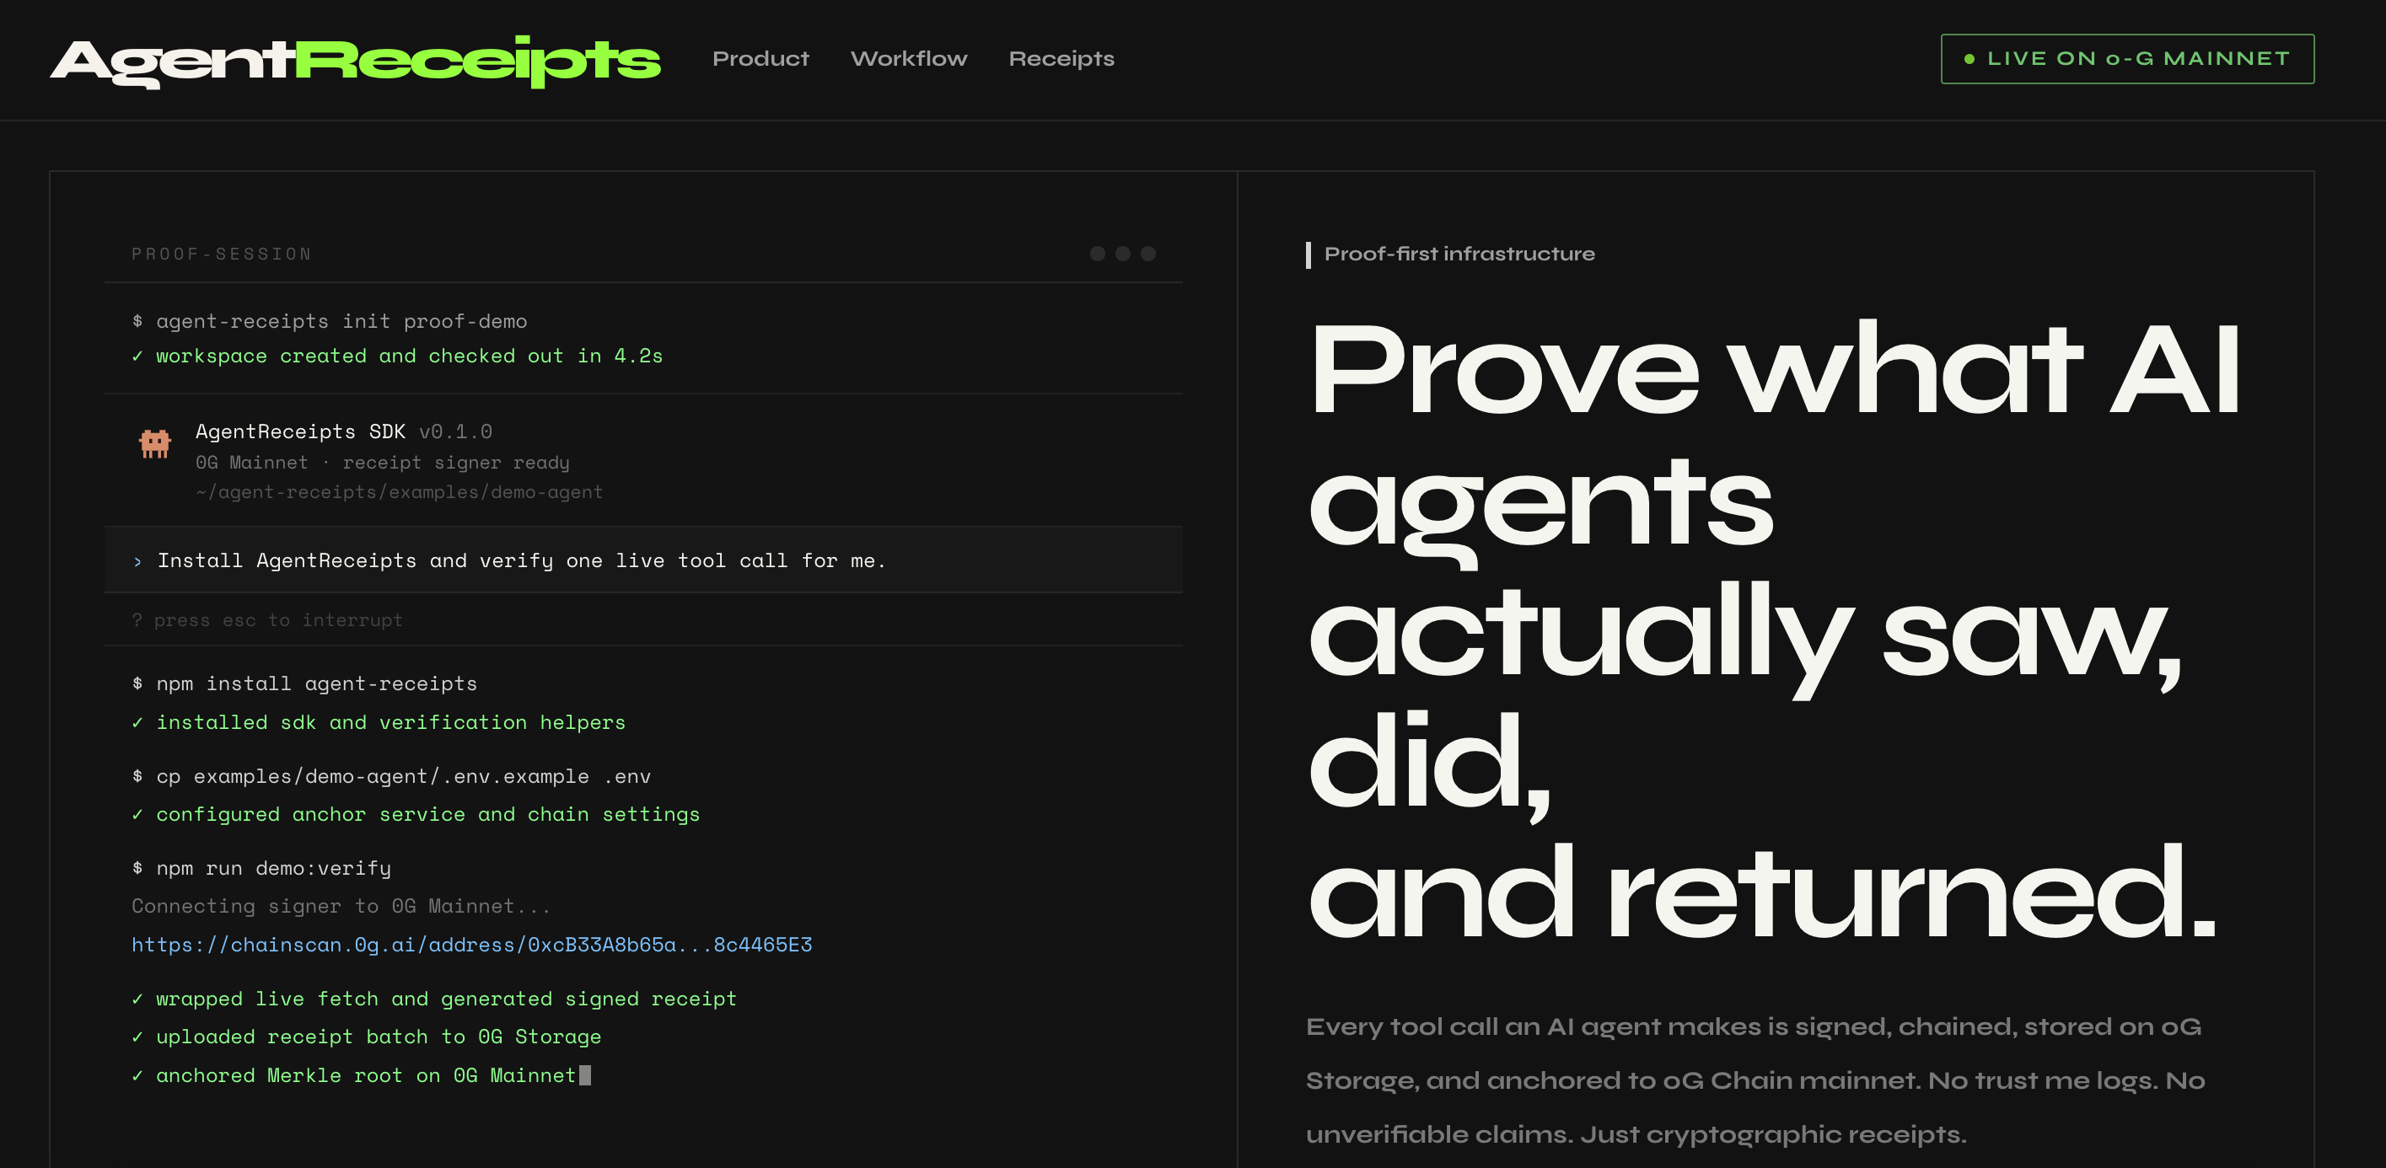Click the orange pixel robot SDK icon
Viewport: 2386px width, 1168px height.
[x=154, y=443]
